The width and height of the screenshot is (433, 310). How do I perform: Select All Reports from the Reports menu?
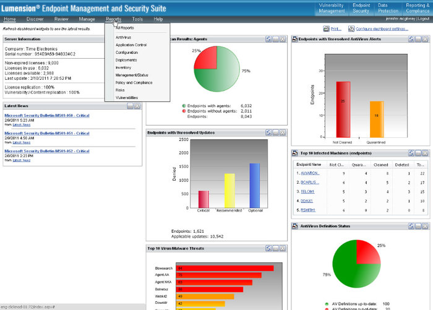click(125, 28)
